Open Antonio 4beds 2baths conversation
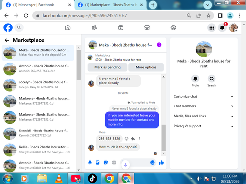This screenshot has width=246, height=184. pos(38,69)
